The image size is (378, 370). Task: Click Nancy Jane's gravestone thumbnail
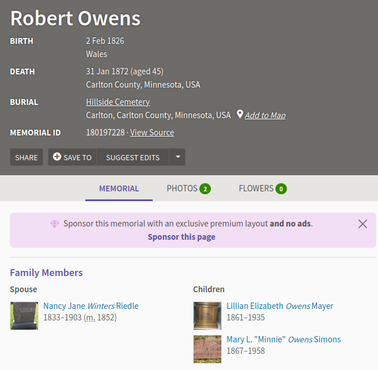[x=24, y=316]
